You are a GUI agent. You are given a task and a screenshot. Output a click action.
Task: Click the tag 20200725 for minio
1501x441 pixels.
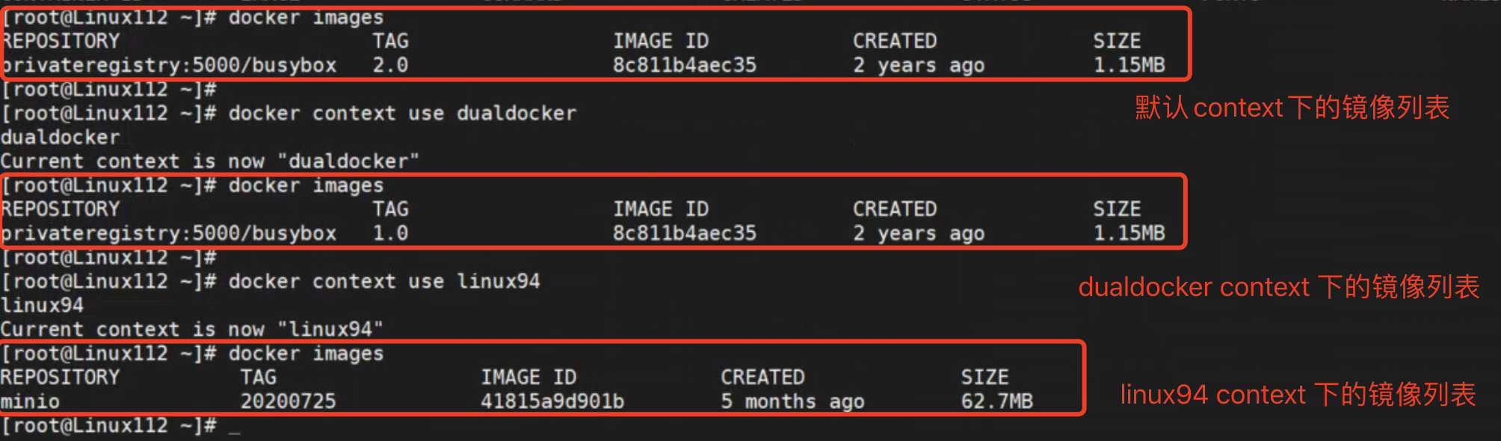(288, 401)
